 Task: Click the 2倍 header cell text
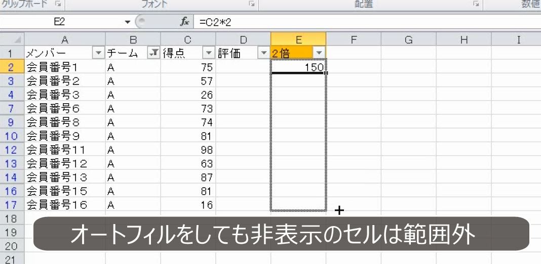click(281, 54)
